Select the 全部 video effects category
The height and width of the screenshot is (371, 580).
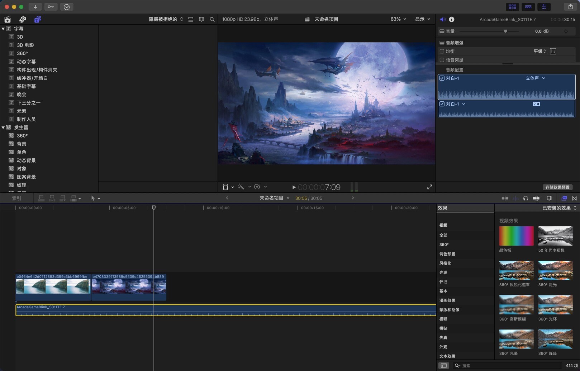pos(443,235)
